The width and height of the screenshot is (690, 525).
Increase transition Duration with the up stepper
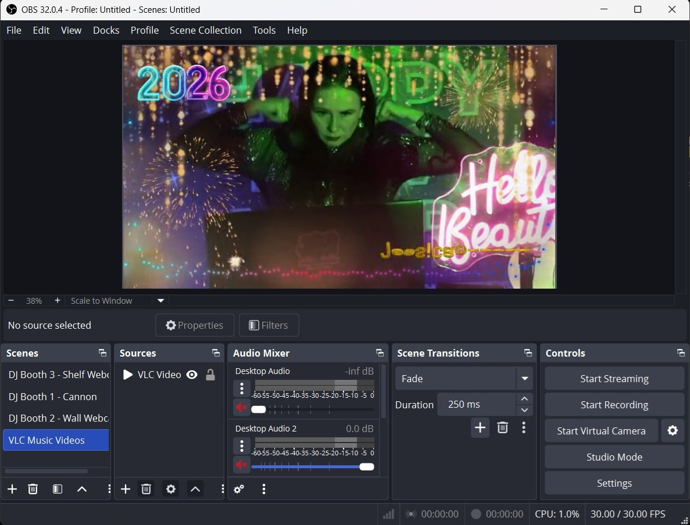(524, 398)
